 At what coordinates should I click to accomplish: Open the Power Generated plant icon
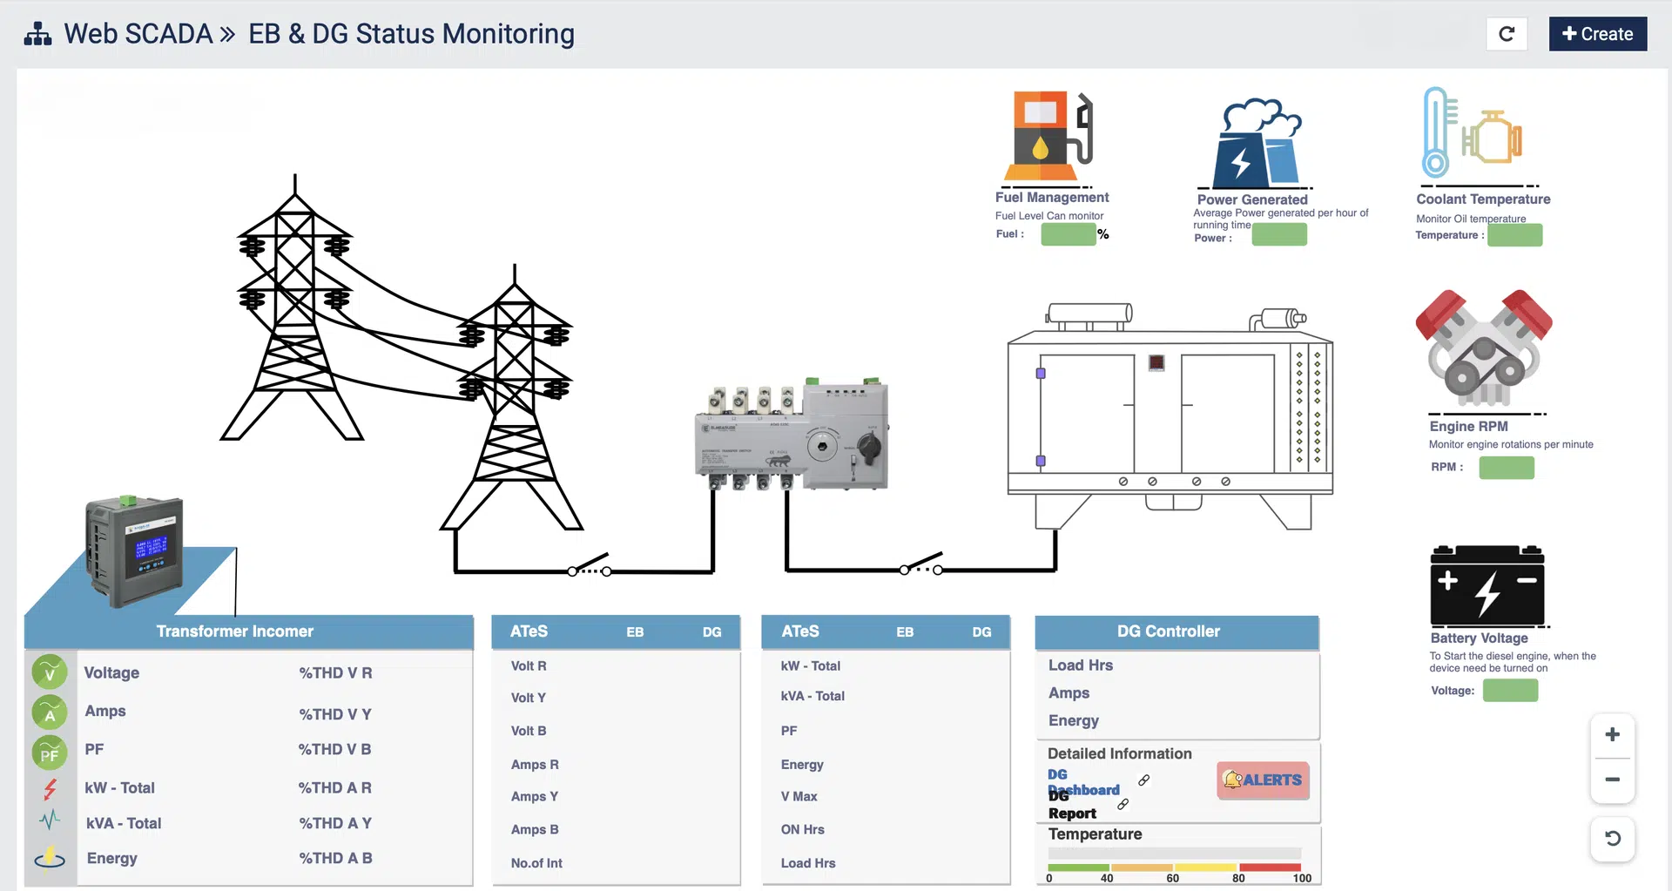tap(1257, 142)
